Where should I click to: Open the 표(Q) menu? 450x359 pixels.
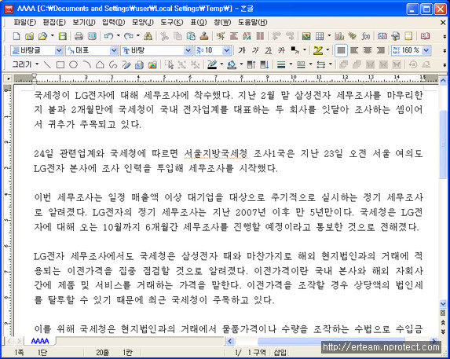coord(199,22)
